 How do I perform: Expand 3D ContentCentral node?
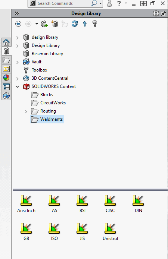pyautogui.click(x=18, y=79)
